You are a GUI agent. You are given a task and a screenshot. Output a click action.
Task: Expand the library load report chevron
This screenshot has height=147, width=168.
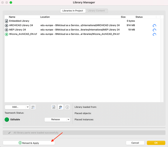5,133
